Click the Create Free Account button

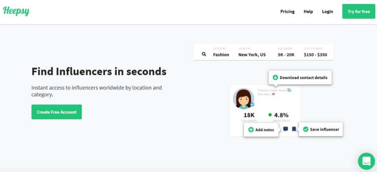pyautogui.click(x=57, y=112)
